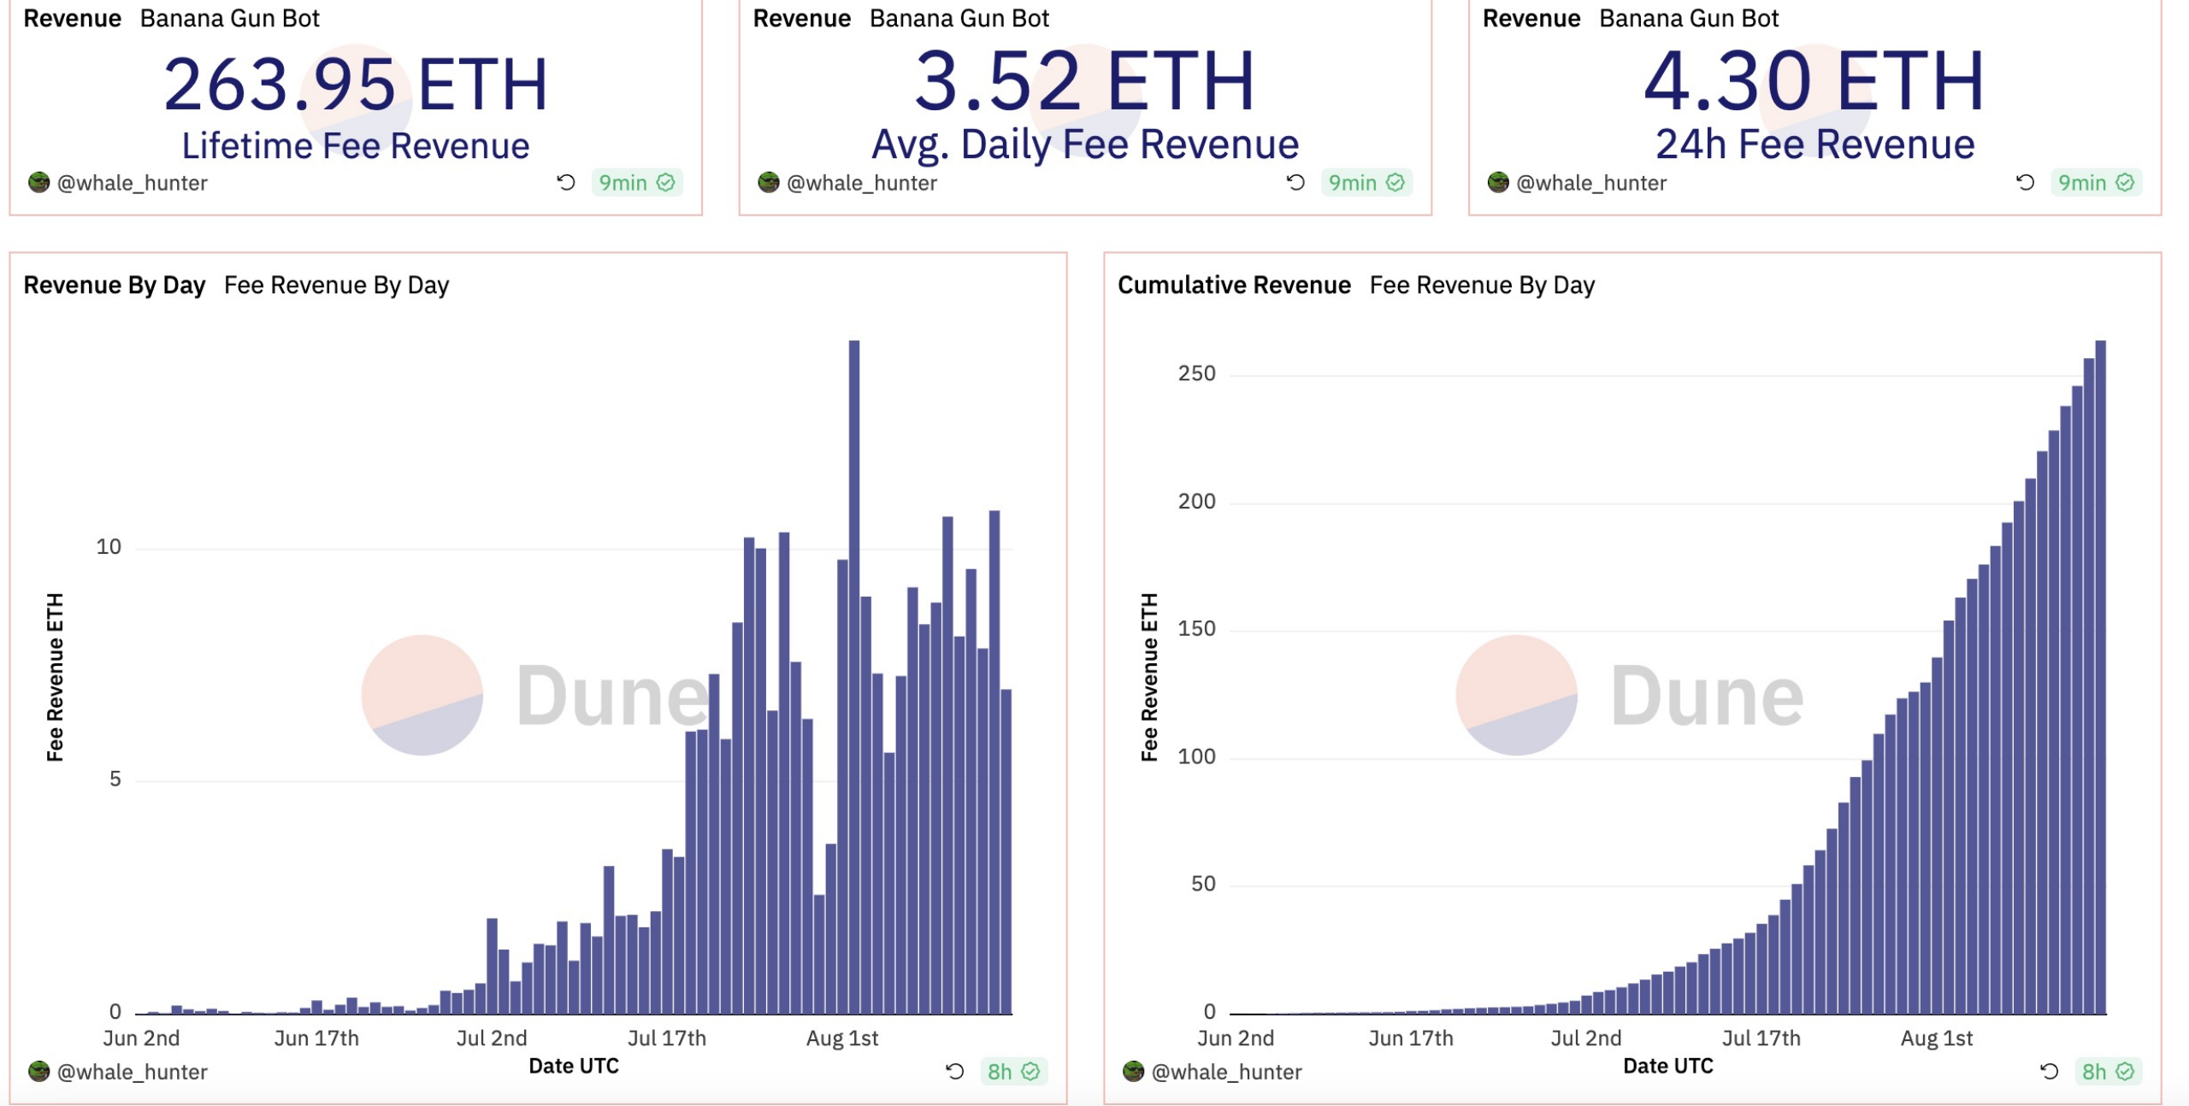Screen dimensions: 2189x1106
Task: Click the Revenue By Day chart title
Action: pos(115,285)
